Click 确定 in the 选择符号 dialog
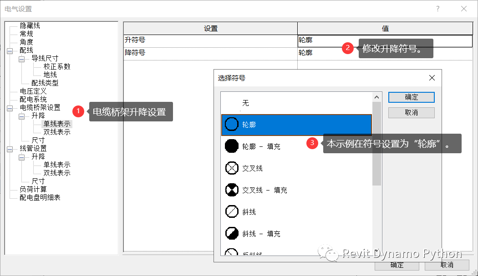 [x=411, y=97]
